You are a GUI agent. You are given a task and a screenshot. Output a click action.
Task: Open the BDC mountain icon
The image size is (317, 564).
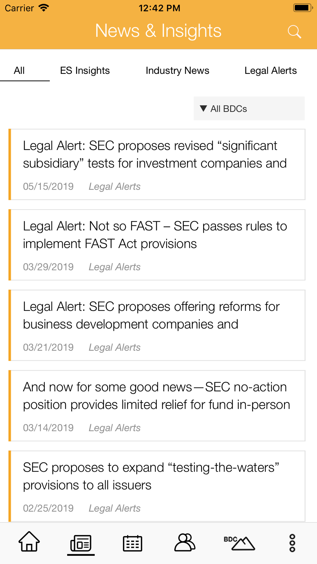[239, 543]
